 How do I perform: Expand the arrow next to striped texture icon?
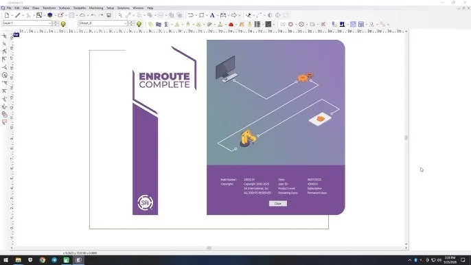pos(262,25)
